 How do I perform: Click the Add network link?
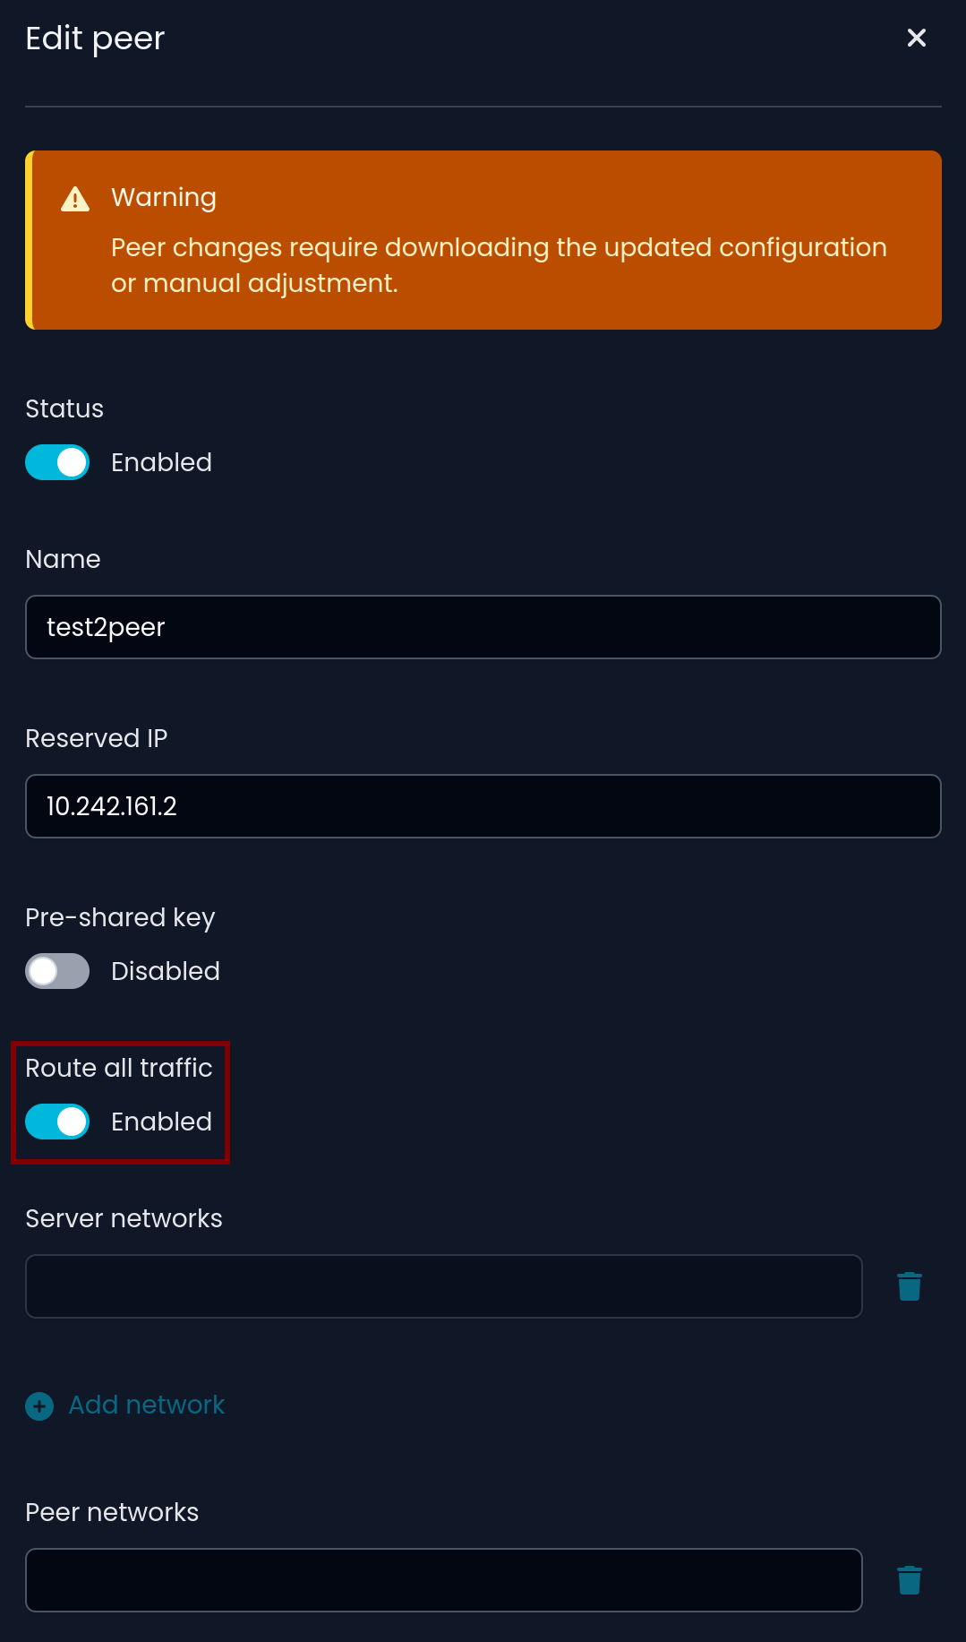pos(147,1405)
